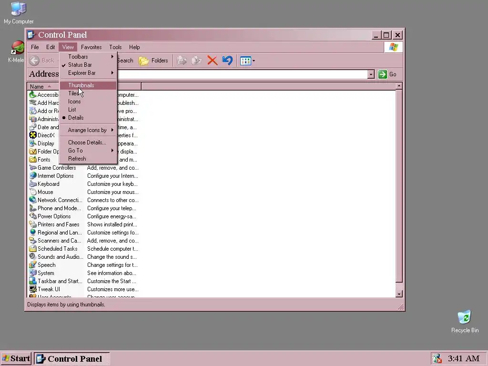Click the System item icon
The width and height of the screenshot is (488, 366).
tap(33, 273)
